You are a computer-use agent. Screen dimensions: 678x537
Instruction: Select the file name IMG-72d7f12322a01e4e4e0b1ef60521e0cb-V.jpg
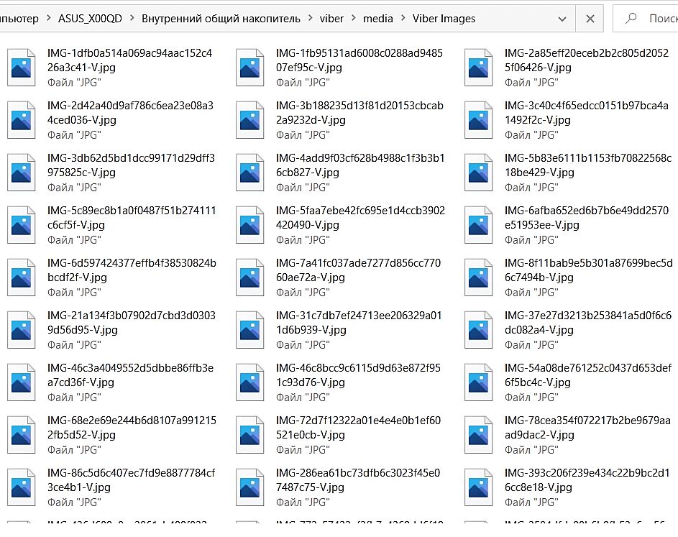point(358,428)
